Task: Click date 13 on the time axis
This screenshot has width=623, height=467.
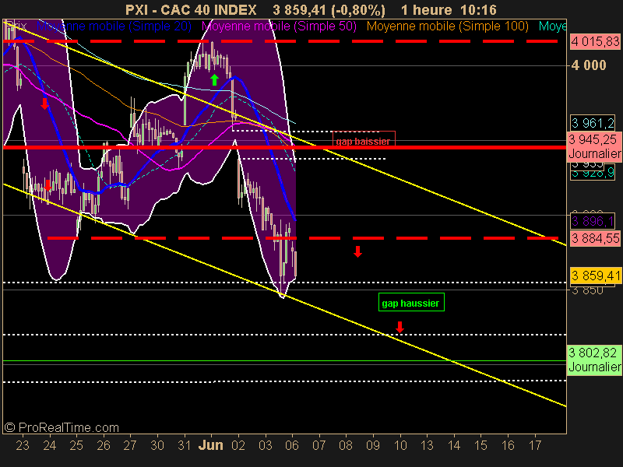Action: click(x=427, y=445)
